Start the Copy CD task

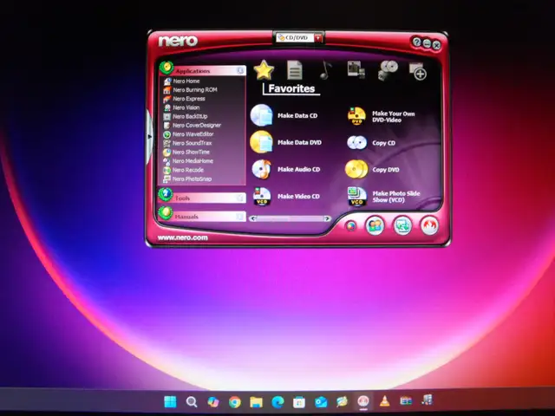click(371, 143)
